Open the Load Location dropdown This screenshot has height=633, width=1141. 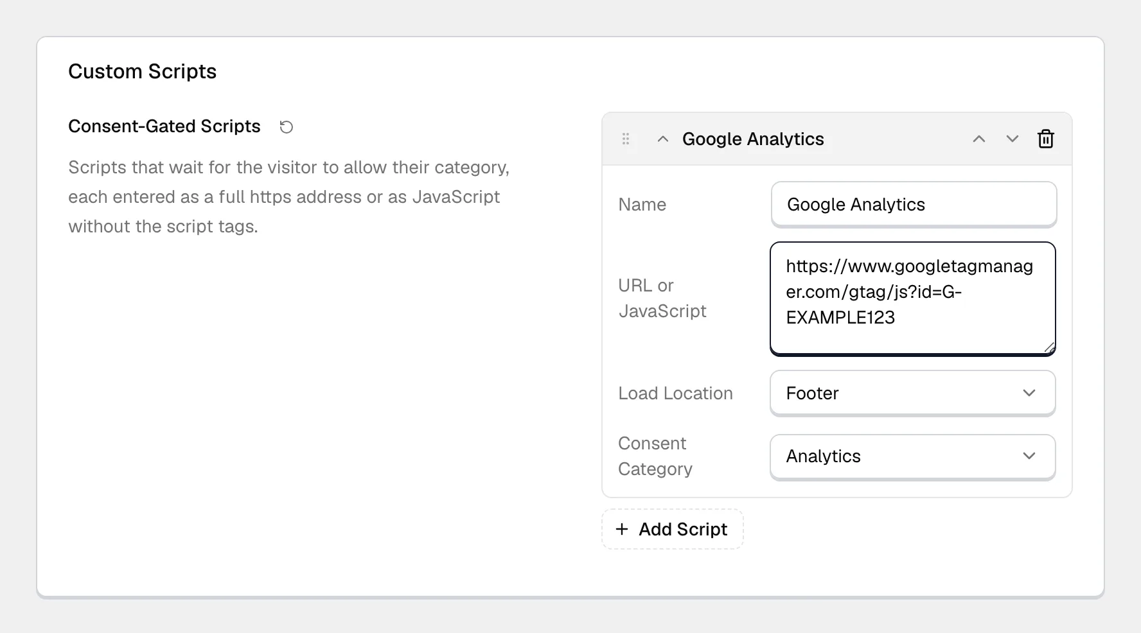point(913,393)
